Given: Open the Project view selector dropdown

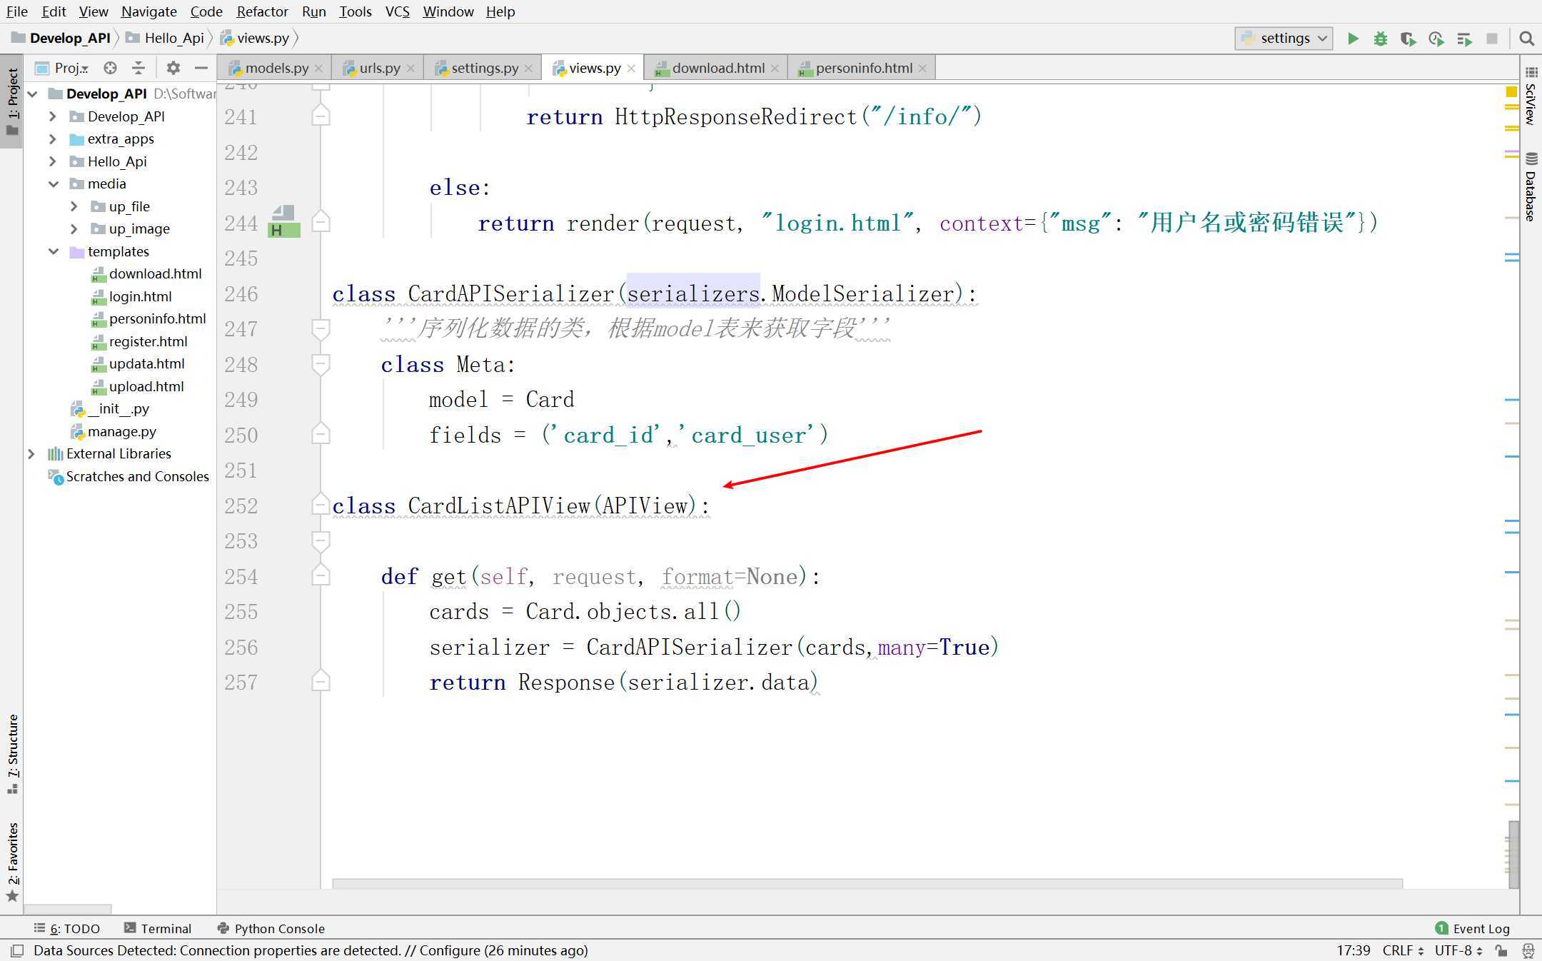Looking at the screenshot, I should tap(62, 68).
